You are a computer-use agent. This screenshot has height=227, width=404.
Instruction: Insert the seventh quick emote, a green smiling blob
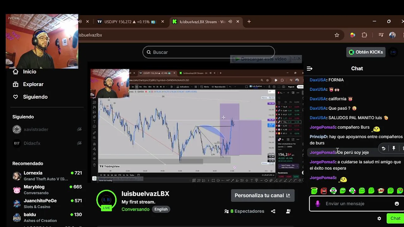pos(371,190)
